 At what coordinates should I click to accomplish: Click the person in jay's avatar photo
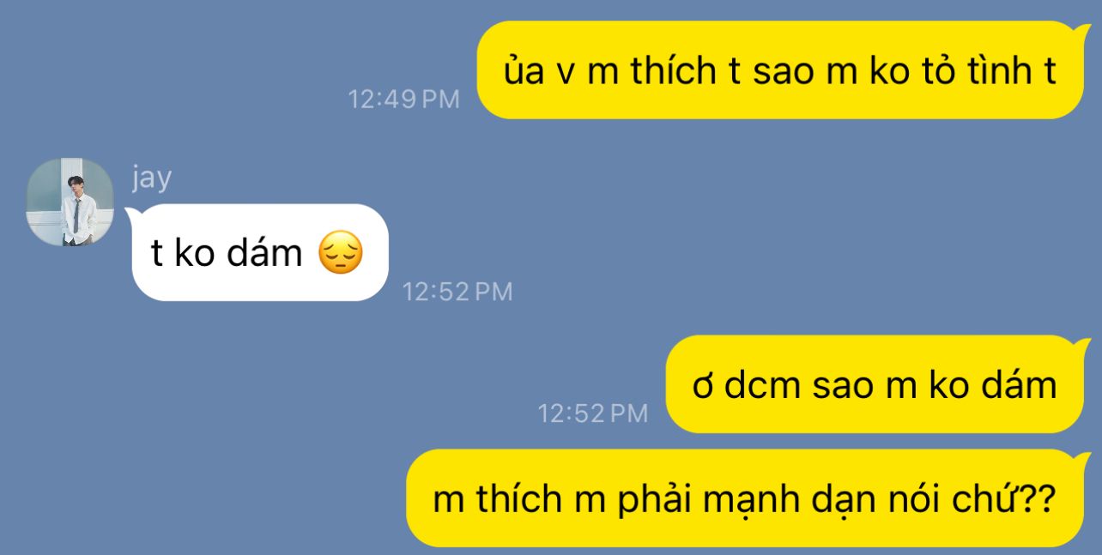pyautogui.click(x=74, y=208)
